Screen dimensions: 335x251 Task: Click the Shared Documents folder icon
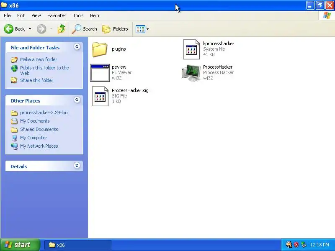[x=14, y=130]
